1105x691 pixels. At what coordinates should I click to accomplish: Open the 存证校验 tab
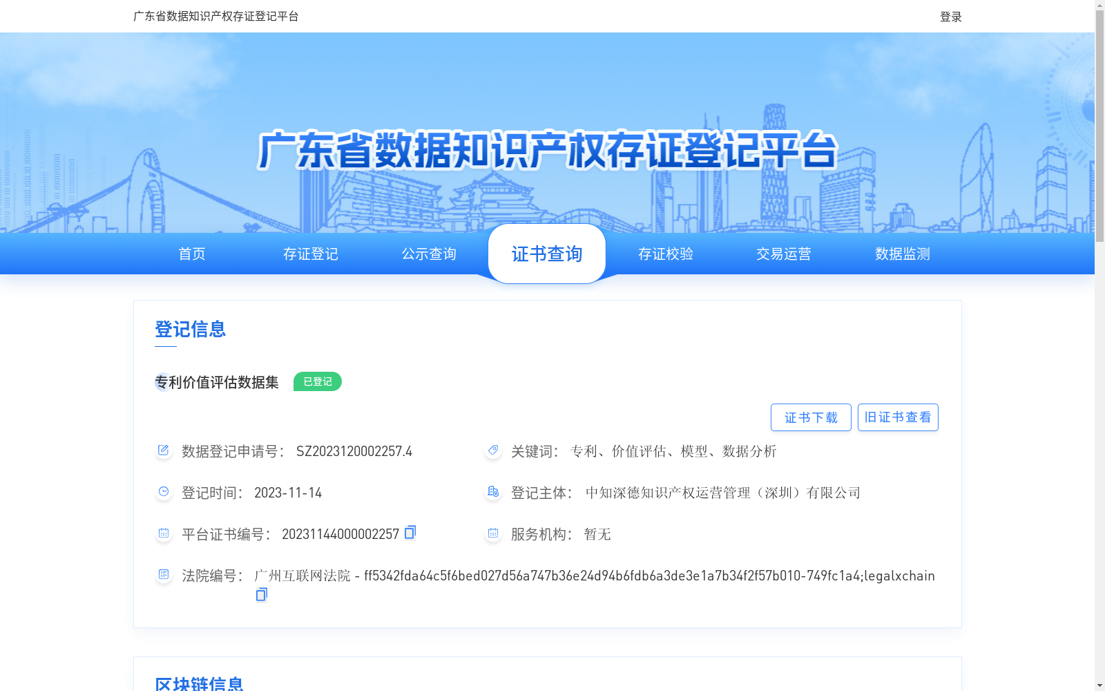[666, 254]
